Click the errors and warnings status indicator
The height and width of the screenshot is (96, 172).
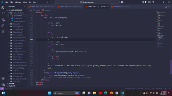[9, 89]
